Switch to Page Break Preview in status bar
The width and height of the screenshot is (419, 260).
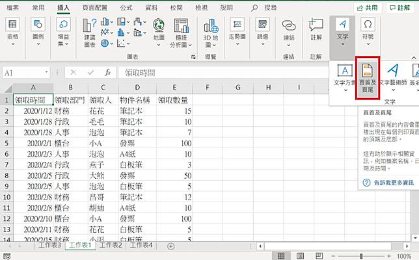pyautogui.click(x=319, y=256)
